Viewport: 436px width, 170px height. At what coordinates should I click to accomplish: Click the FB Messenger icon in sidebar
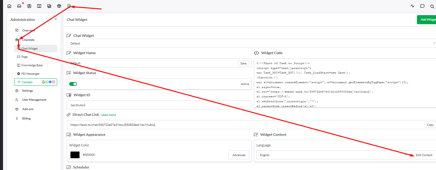pyautogui.click(x=19, y=74)
